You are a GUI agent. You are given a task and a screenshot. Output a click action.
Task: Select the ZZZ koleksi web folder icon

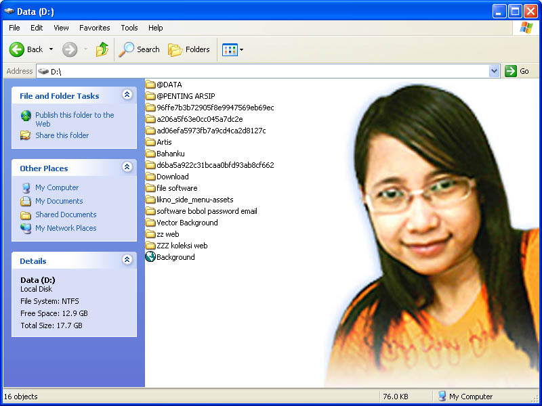pyautogui.click(x=150, y=246)
